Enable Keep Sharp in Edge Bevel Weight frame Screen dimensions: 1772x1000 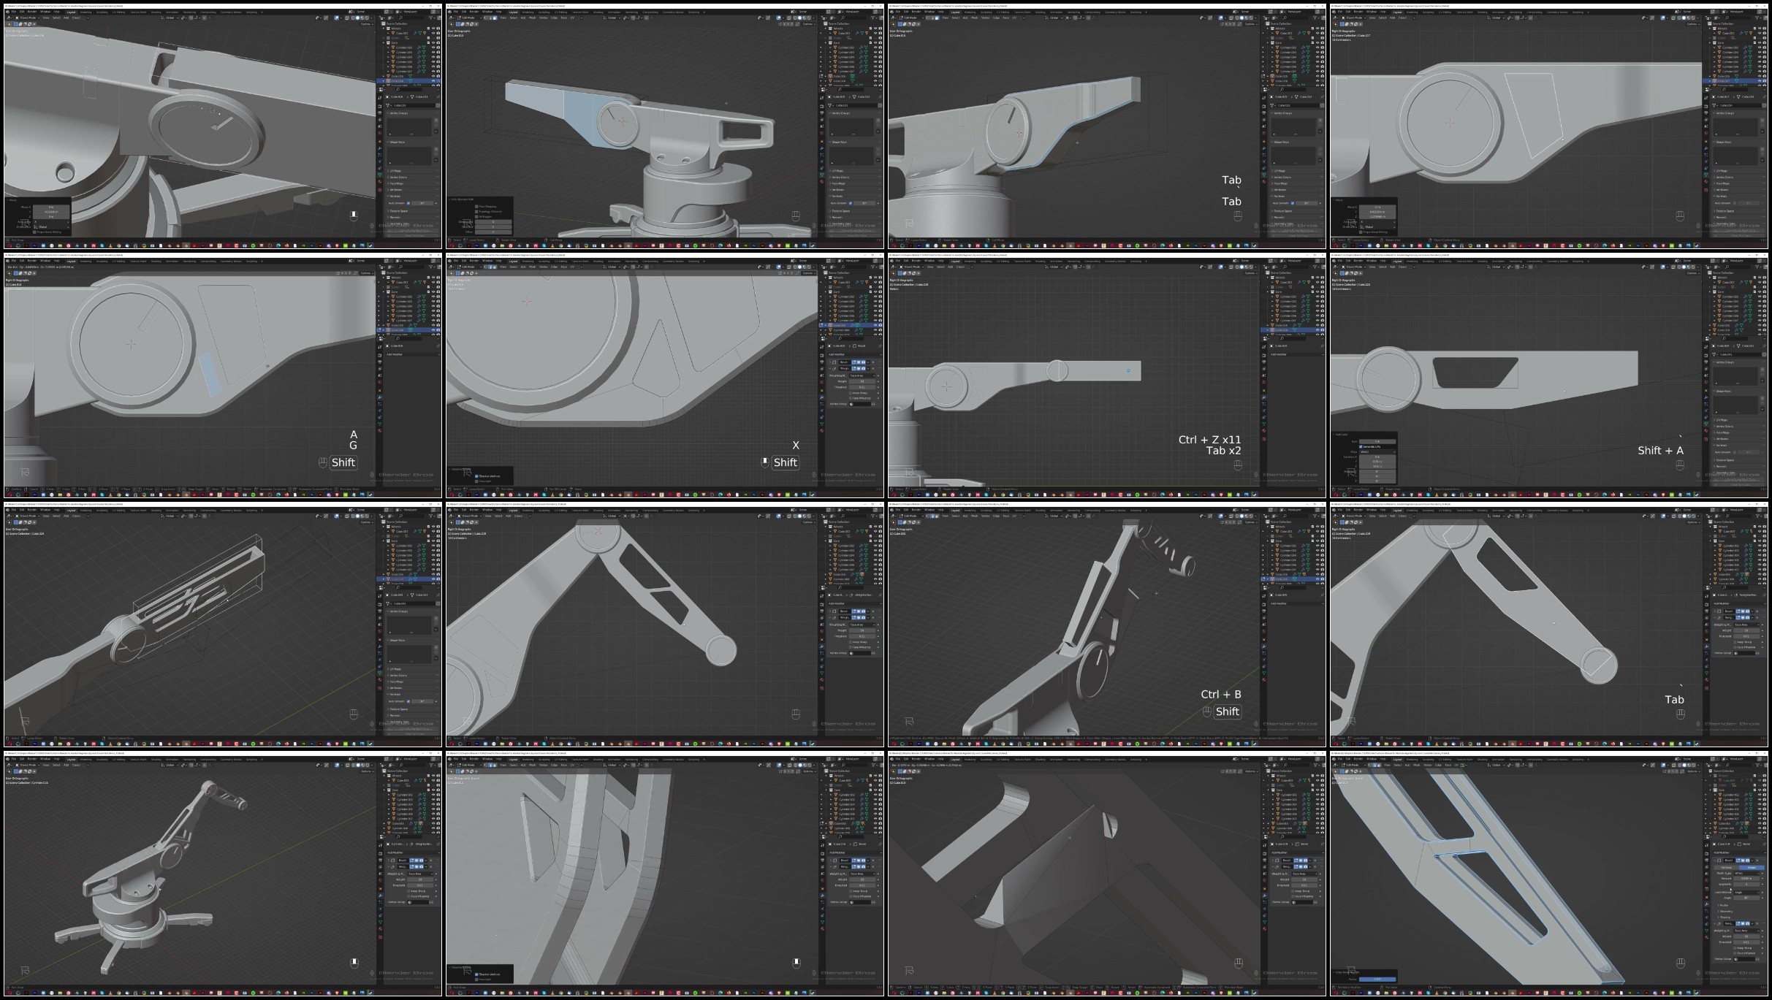pyautogui.click(x=1735, y=948)
